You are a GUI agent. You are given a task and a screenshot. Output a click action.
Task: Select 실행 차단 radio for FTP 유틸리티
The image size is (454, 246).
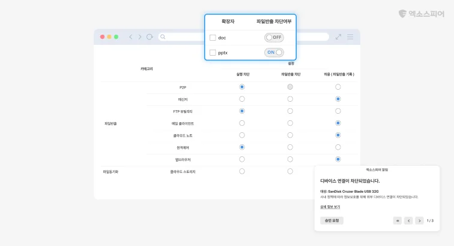(242, 111)
